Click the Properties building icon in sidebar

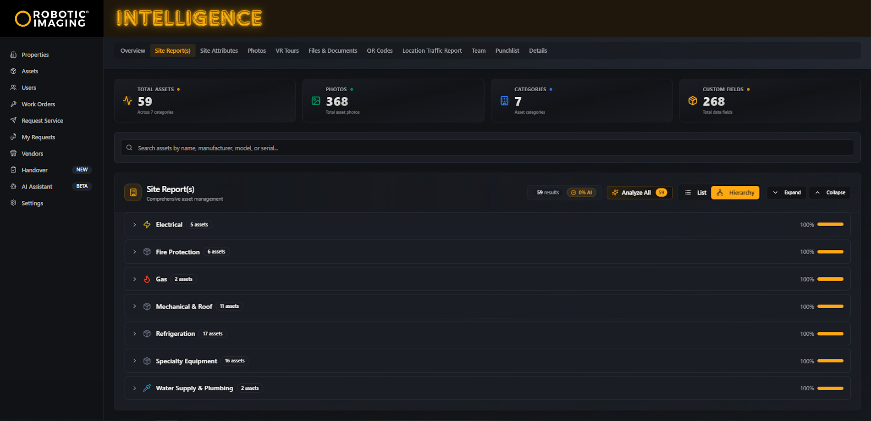13,55
